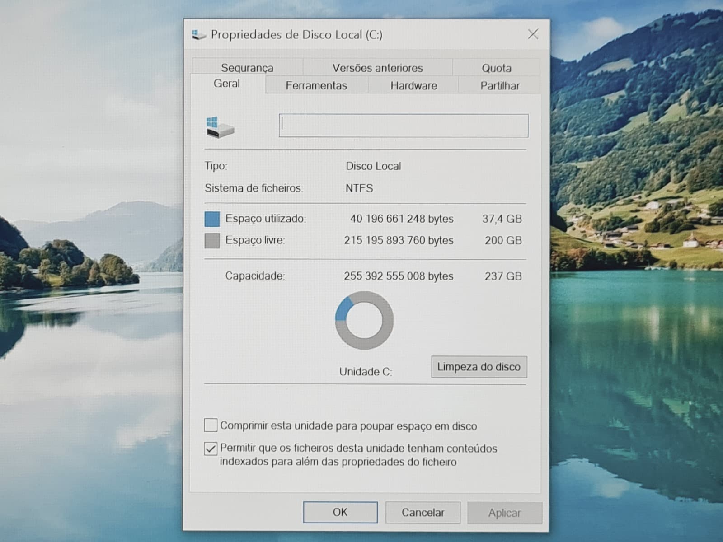Click the disk usage donut chart
The height and width of the screenshot is (542, 723).
[364, 320]
